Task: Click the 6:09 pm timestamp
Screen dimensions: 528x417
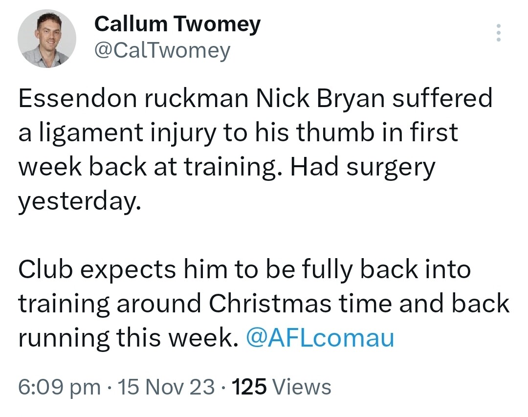Action: (59, 387)
